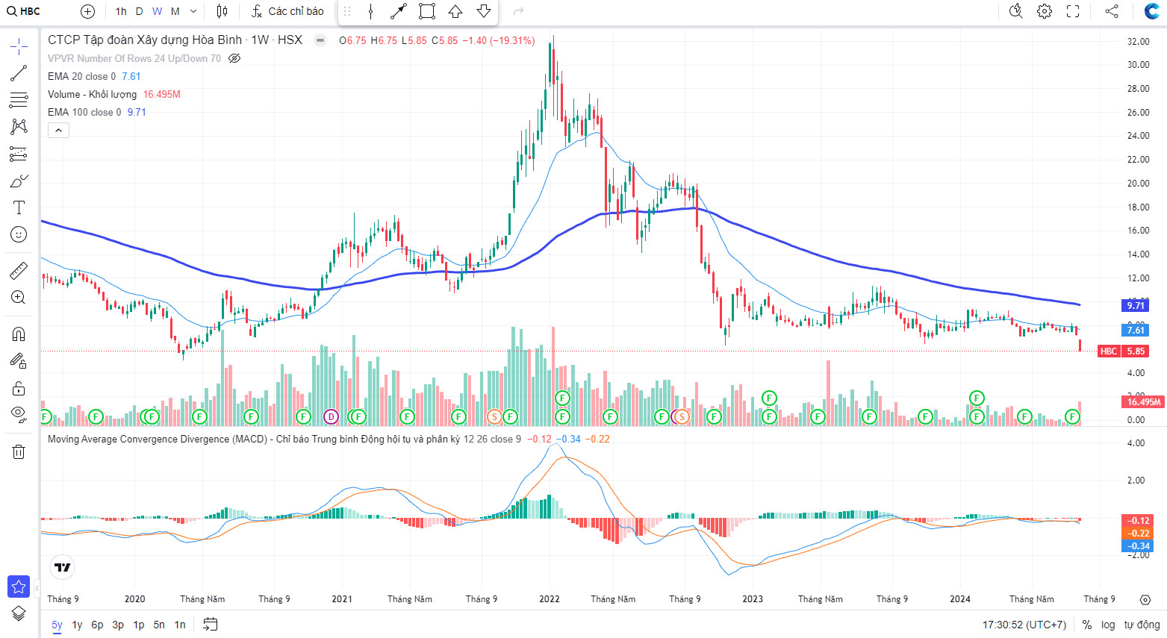This screenshot has width=1167, height=638.
Task: Toggle VPVR indicator visibility eye
Action: [x=234, y=58]
